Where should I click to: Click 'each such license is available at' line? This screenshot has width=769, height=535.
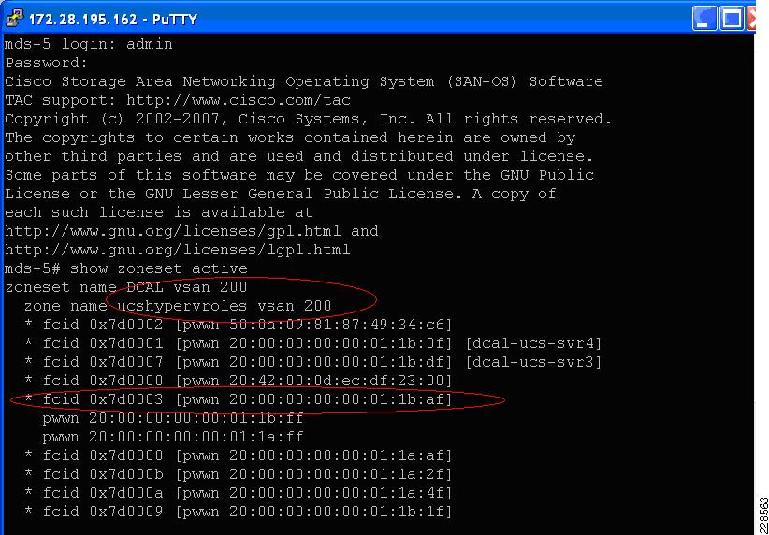[x=159, y=211]
